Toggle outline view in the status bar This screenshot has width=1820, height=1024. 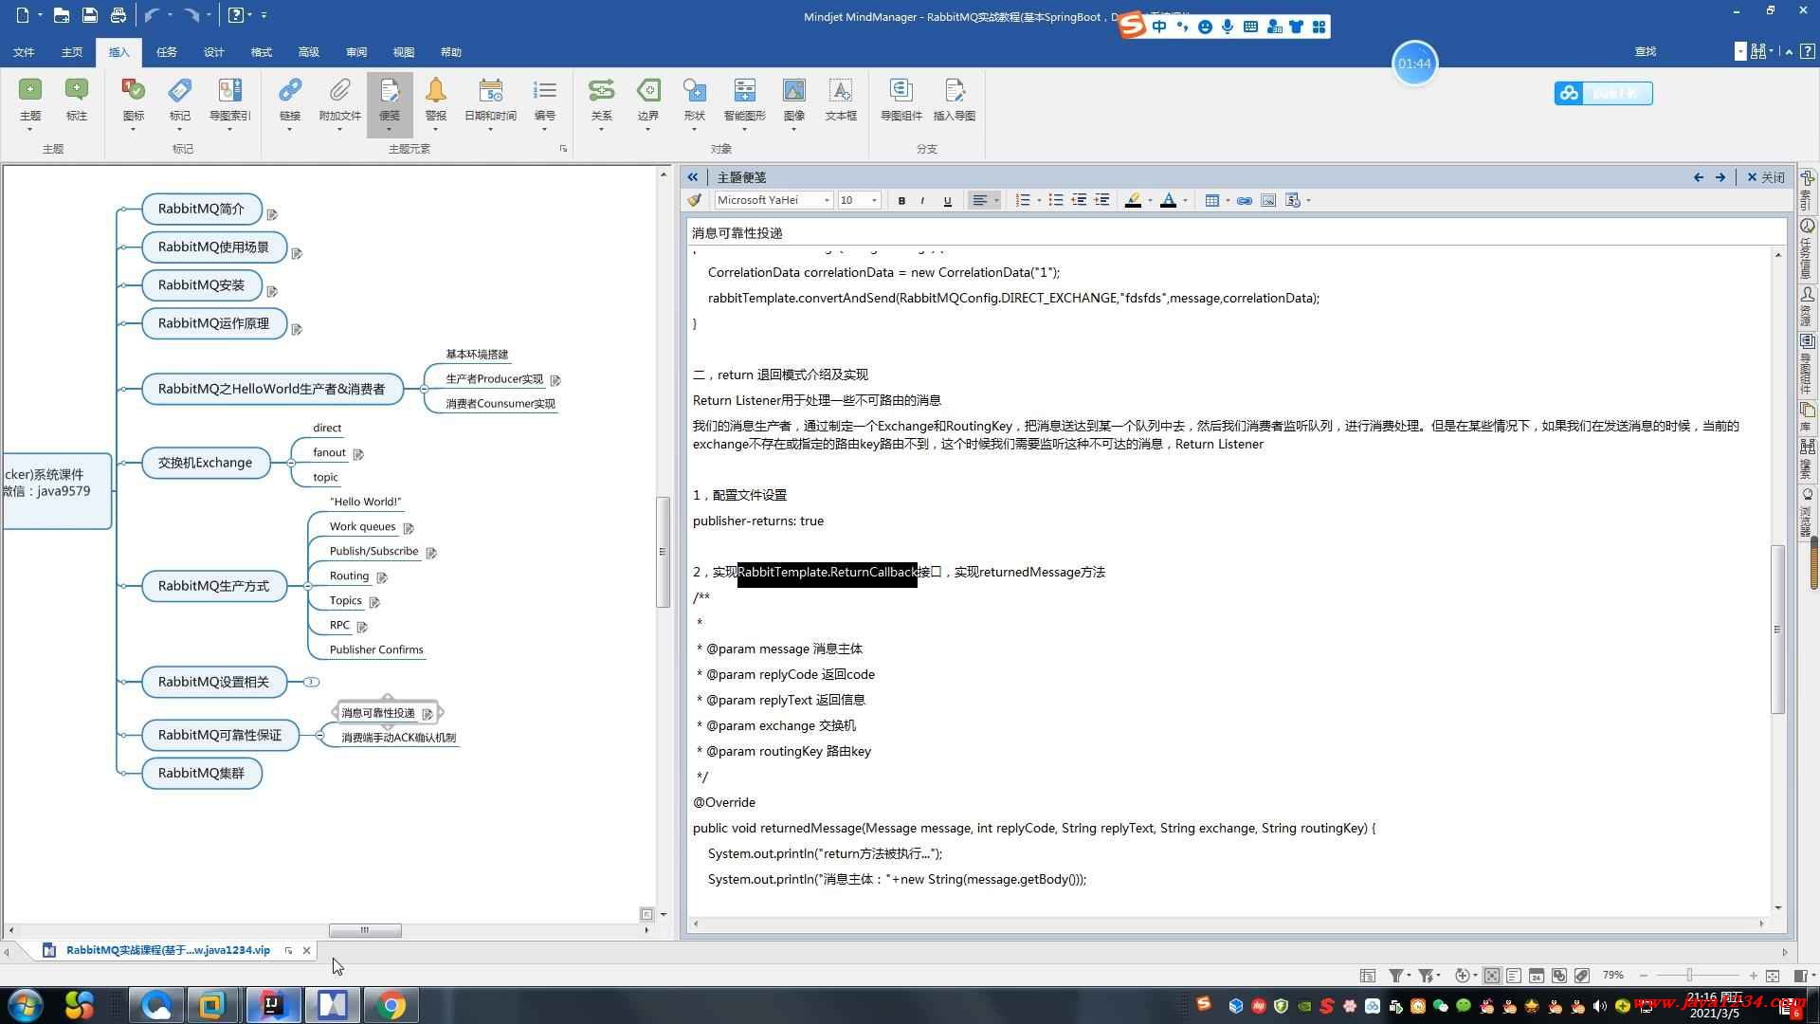pos(1514,976)
